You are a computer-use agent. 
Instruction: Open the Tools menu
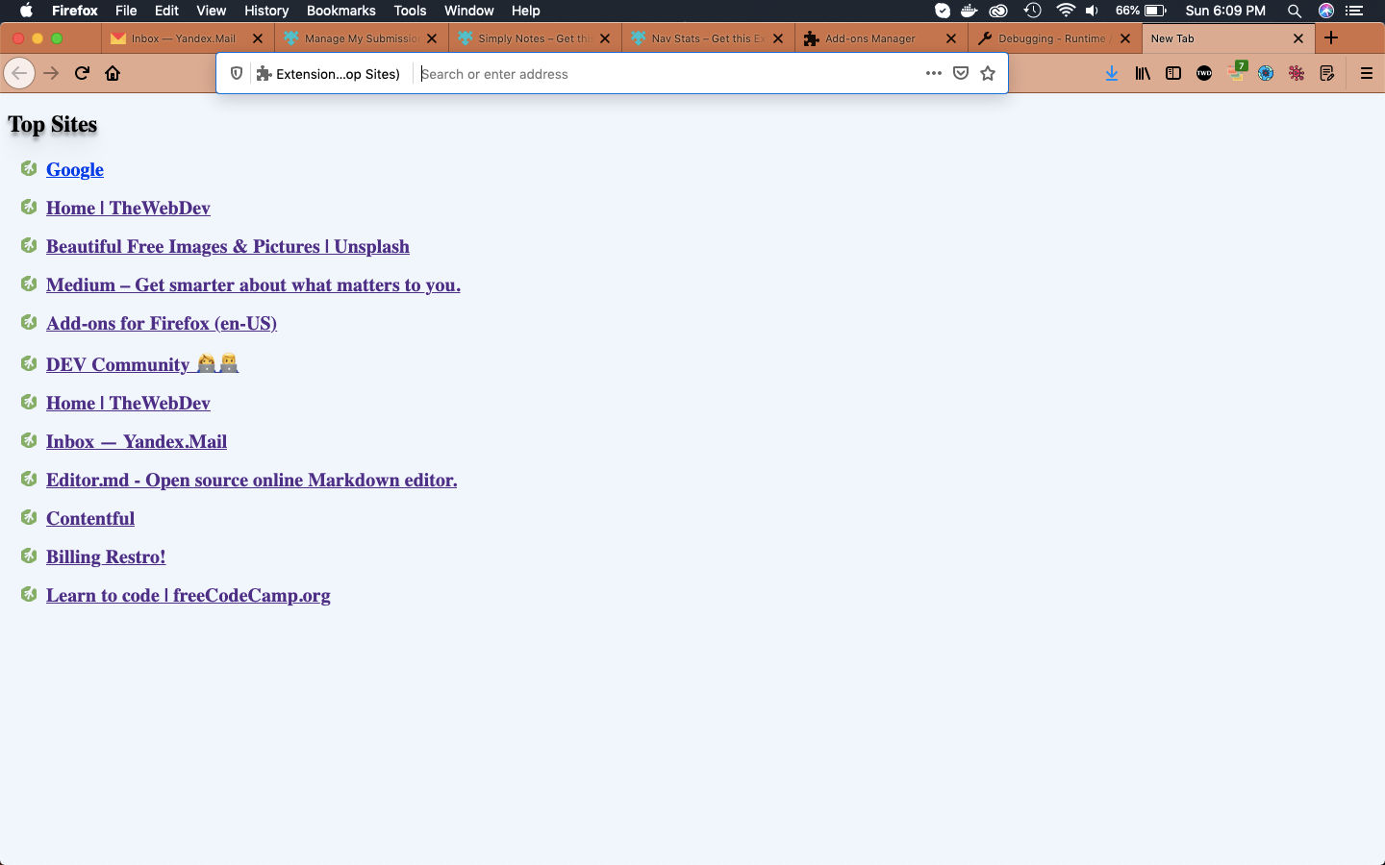tap(410, 11)
